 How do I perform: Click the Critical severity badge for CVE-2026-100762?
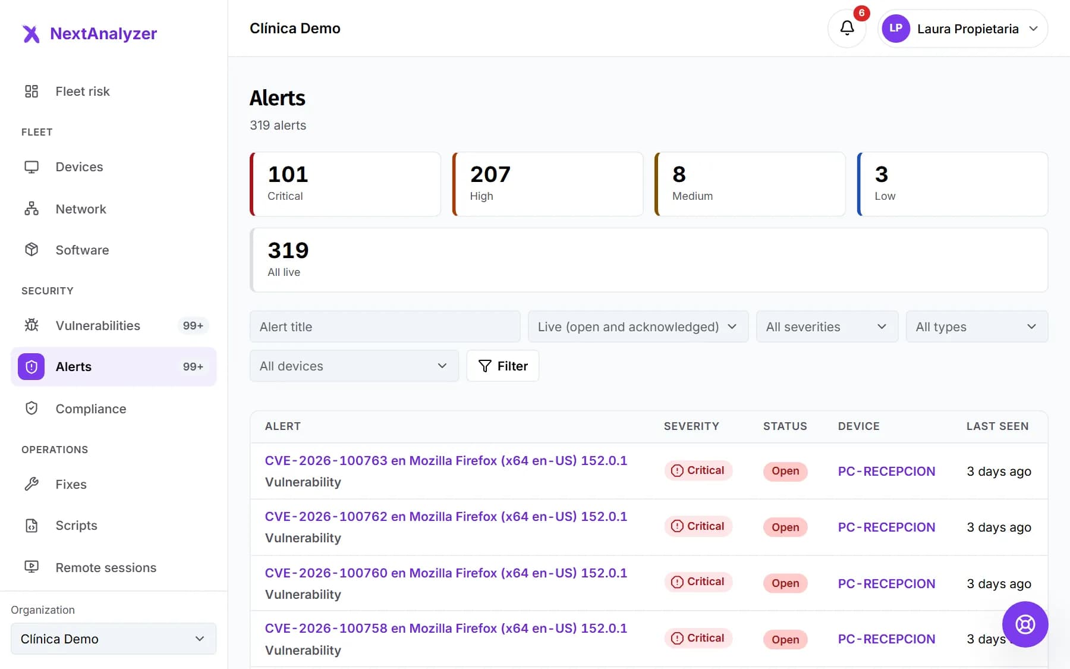tap(698, 526)
